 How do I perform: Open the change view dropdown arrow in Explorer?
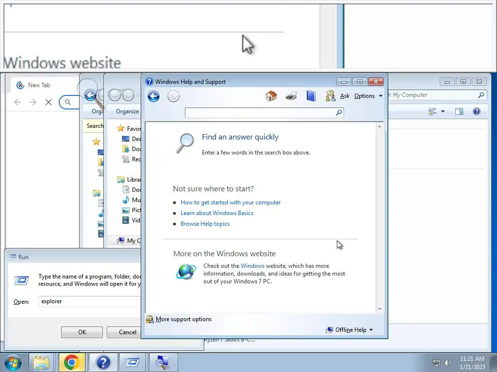click(x=443, y=111)
